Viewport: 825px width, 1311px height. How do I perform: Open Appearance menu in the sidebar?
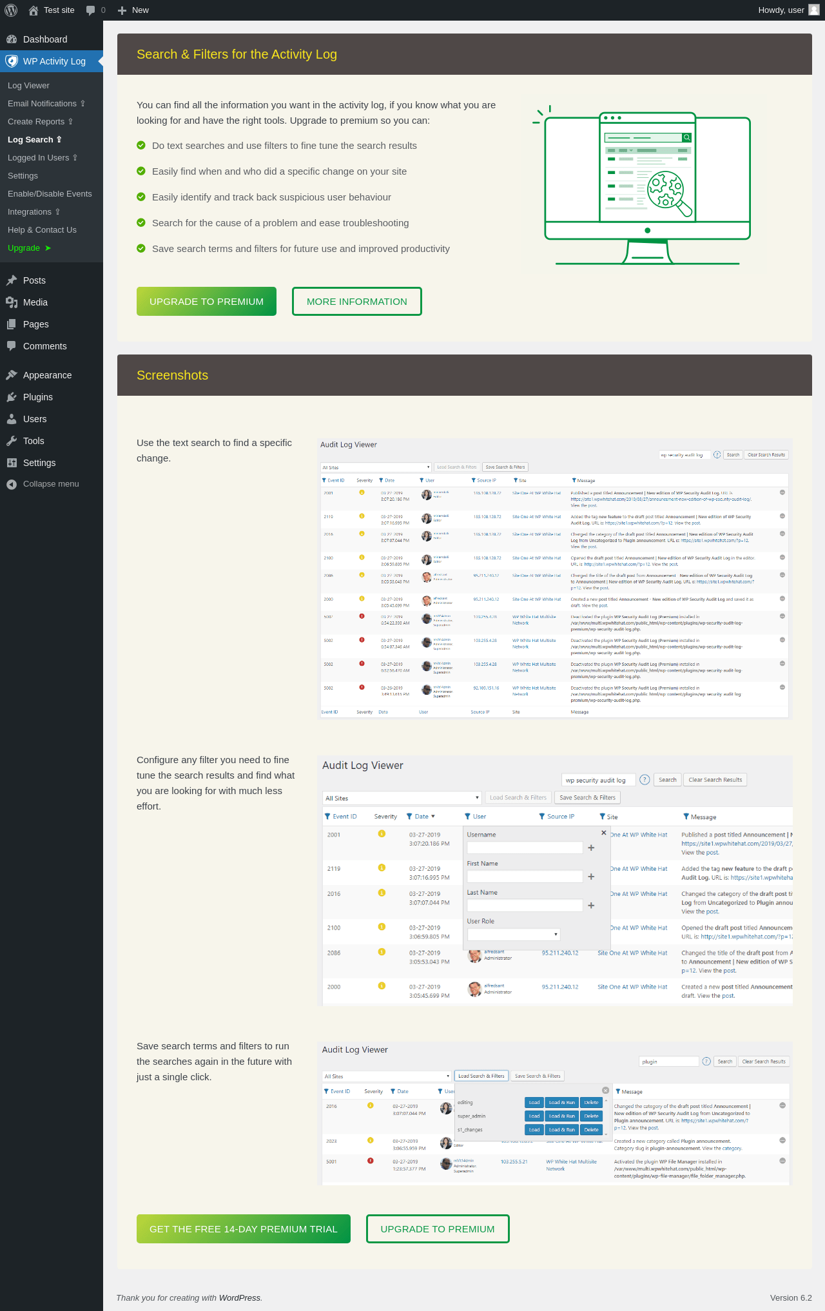pos(52,375)
